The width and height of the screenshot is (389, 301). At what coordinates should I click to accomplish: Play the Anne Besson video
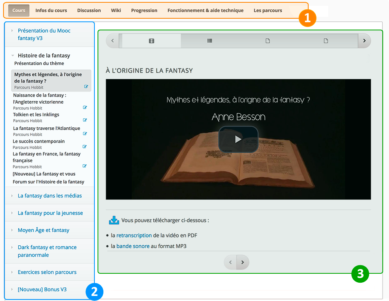238,139
